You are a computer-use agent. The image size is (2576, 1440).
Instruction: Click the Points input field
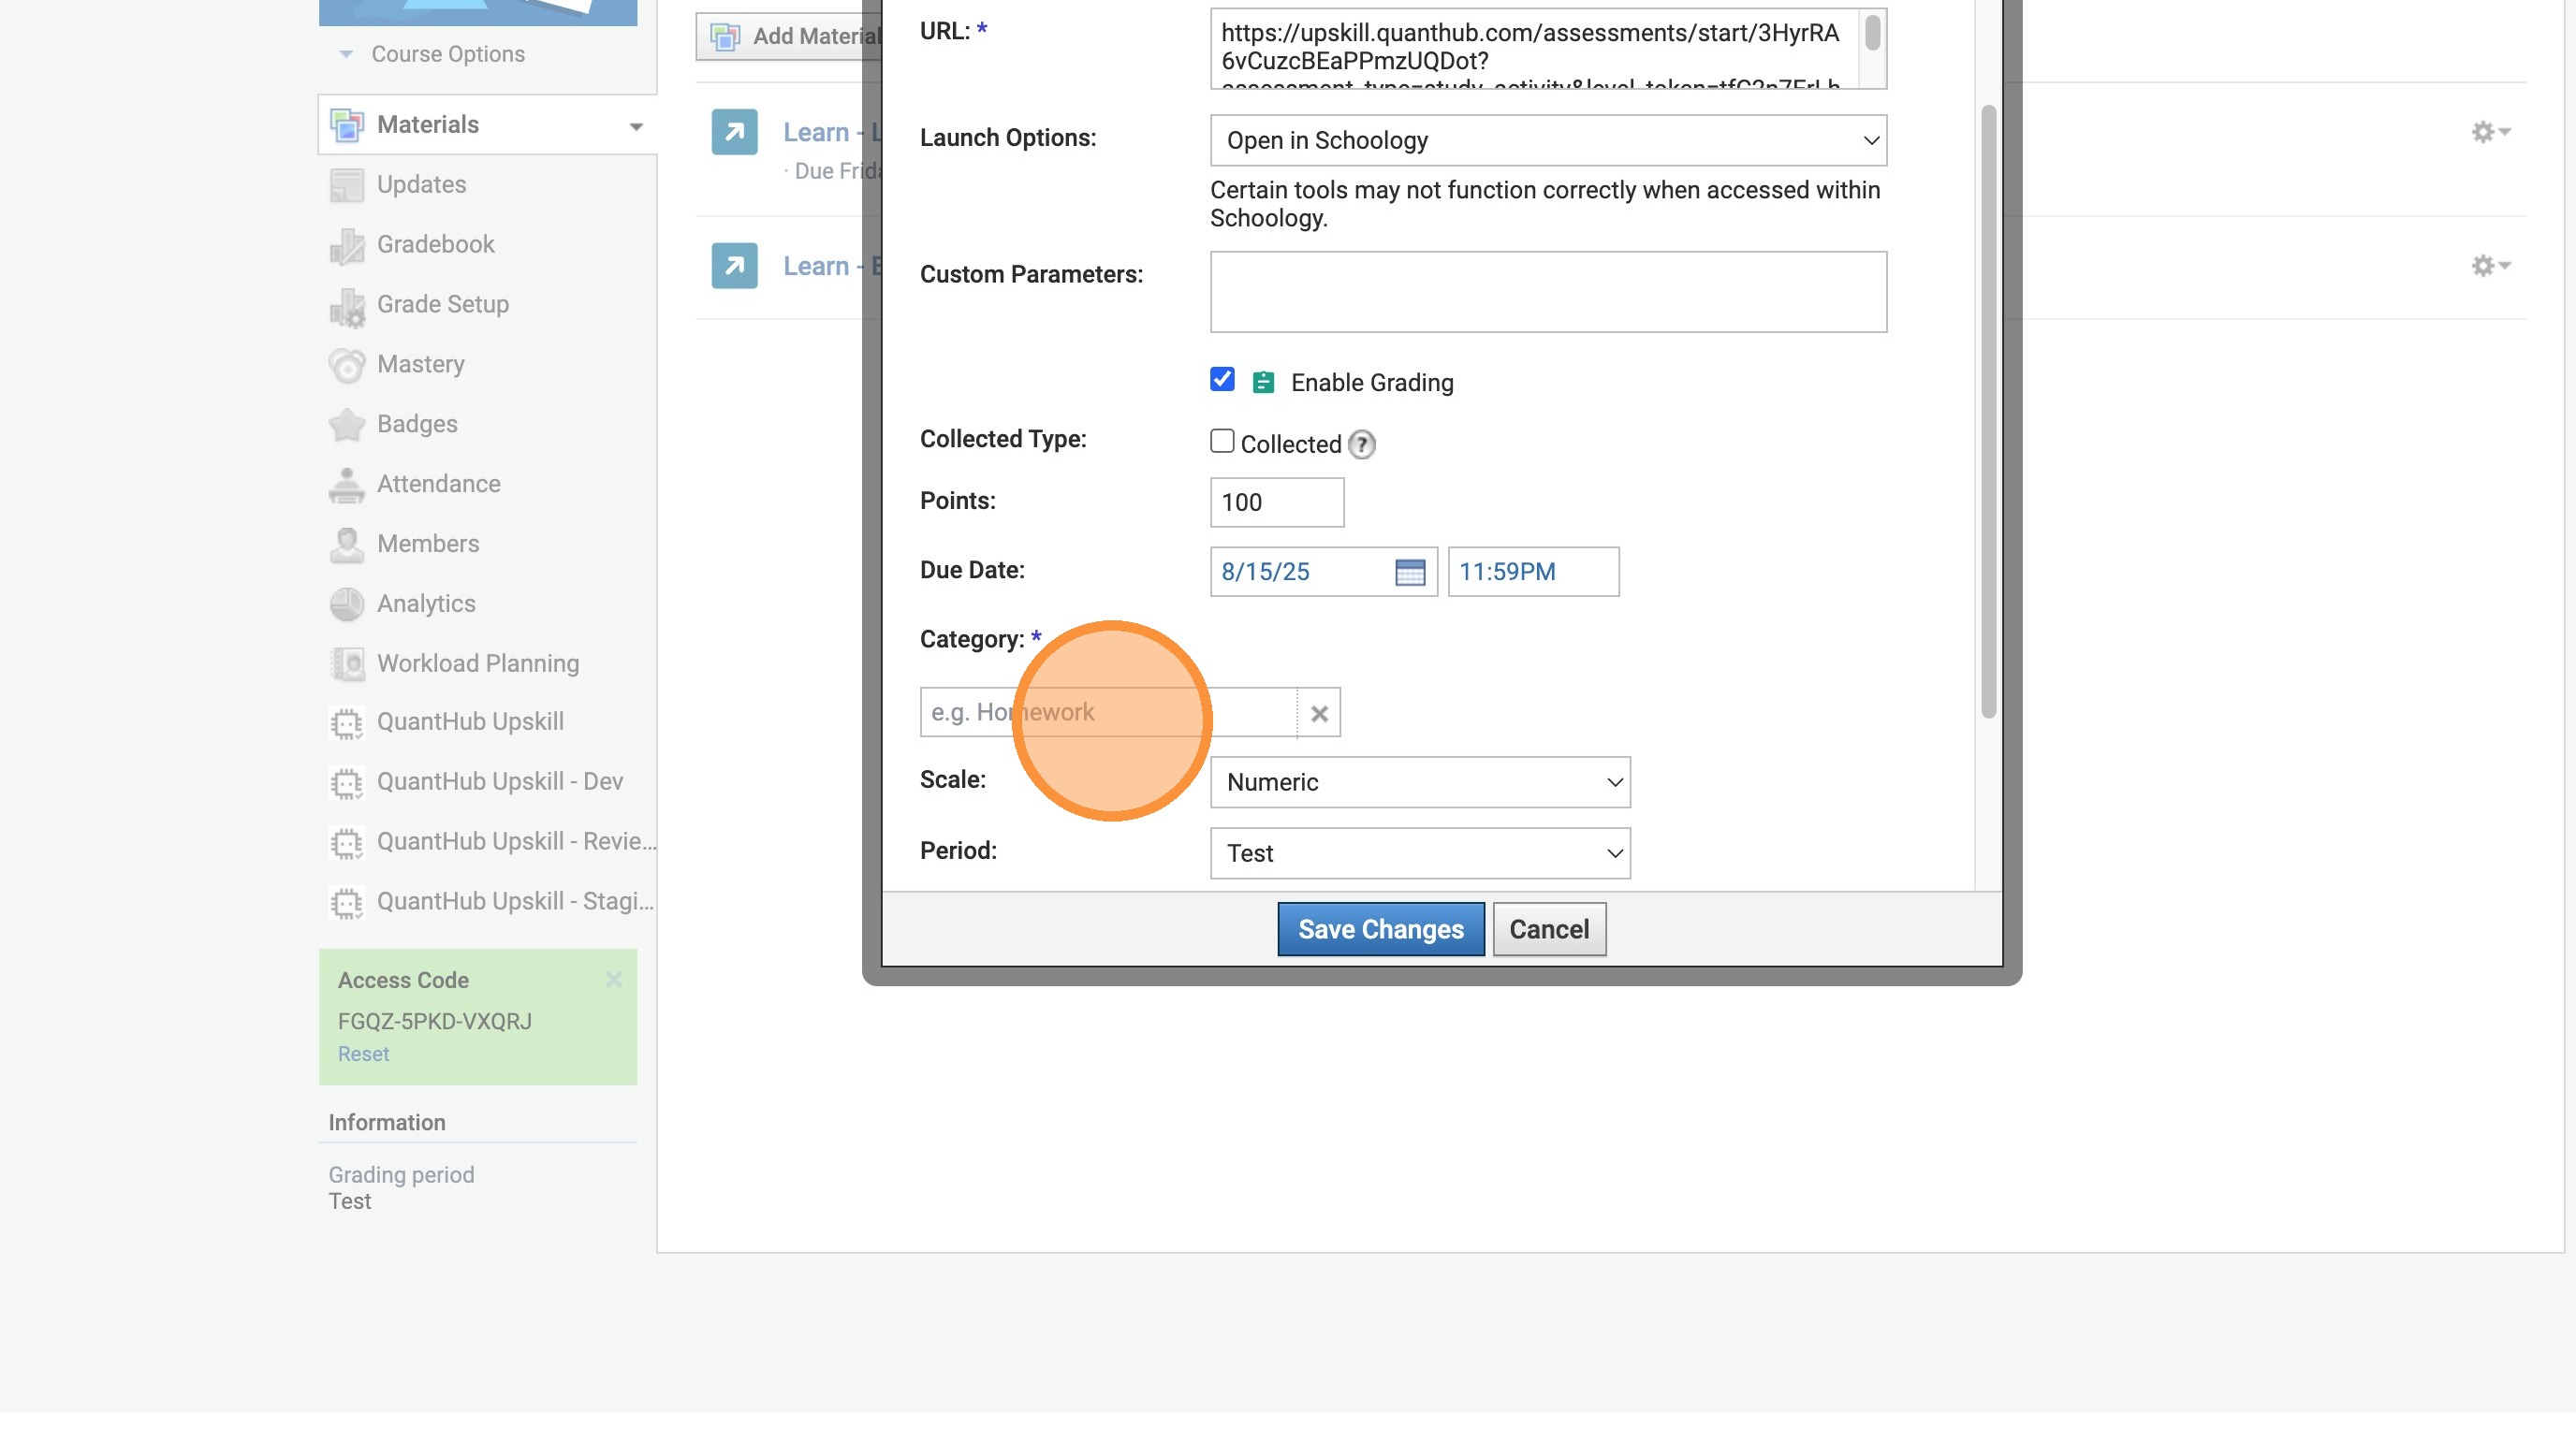click(1276, 502)
